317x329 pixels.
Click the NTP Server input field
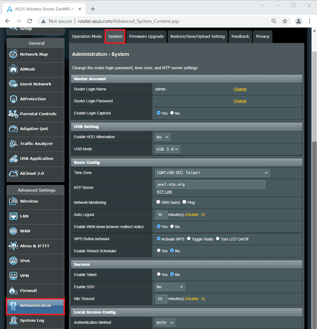(210, 184)
